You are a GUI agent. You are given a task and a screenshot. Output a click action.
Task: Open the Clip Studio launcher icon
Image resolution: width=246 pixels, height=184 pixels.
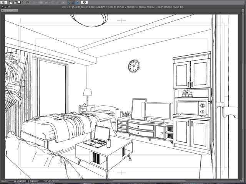point(4,2)
